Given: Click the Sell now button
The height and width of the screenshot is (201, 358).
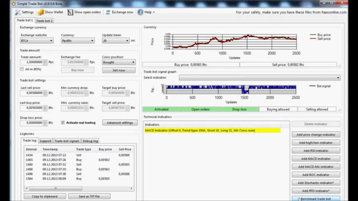Looking at the screenshot, I should click(x=119, y=70).
